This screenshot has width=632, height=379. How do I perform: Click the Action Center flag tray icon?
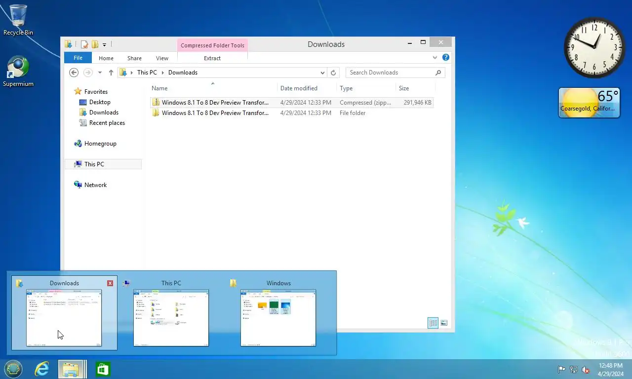[x=561, y=369]
